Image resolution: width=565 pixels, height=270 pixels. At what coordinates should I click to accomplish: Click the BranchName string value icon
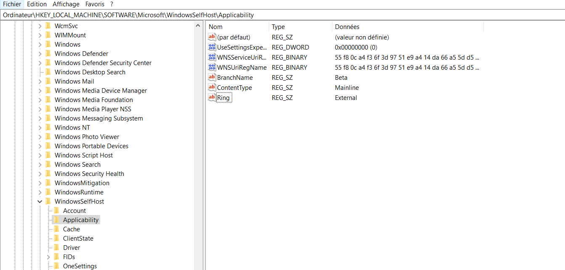(212, 77)
